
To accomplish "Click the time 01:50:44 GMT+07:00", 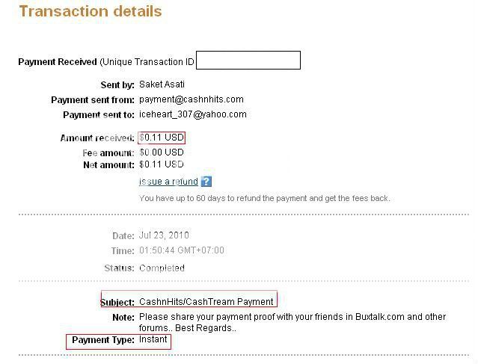I will coord(181,250).
